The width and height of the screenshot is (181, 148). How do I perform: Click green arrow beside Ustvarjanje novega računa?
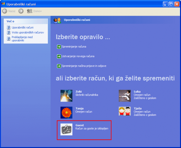tap(59, 56)
